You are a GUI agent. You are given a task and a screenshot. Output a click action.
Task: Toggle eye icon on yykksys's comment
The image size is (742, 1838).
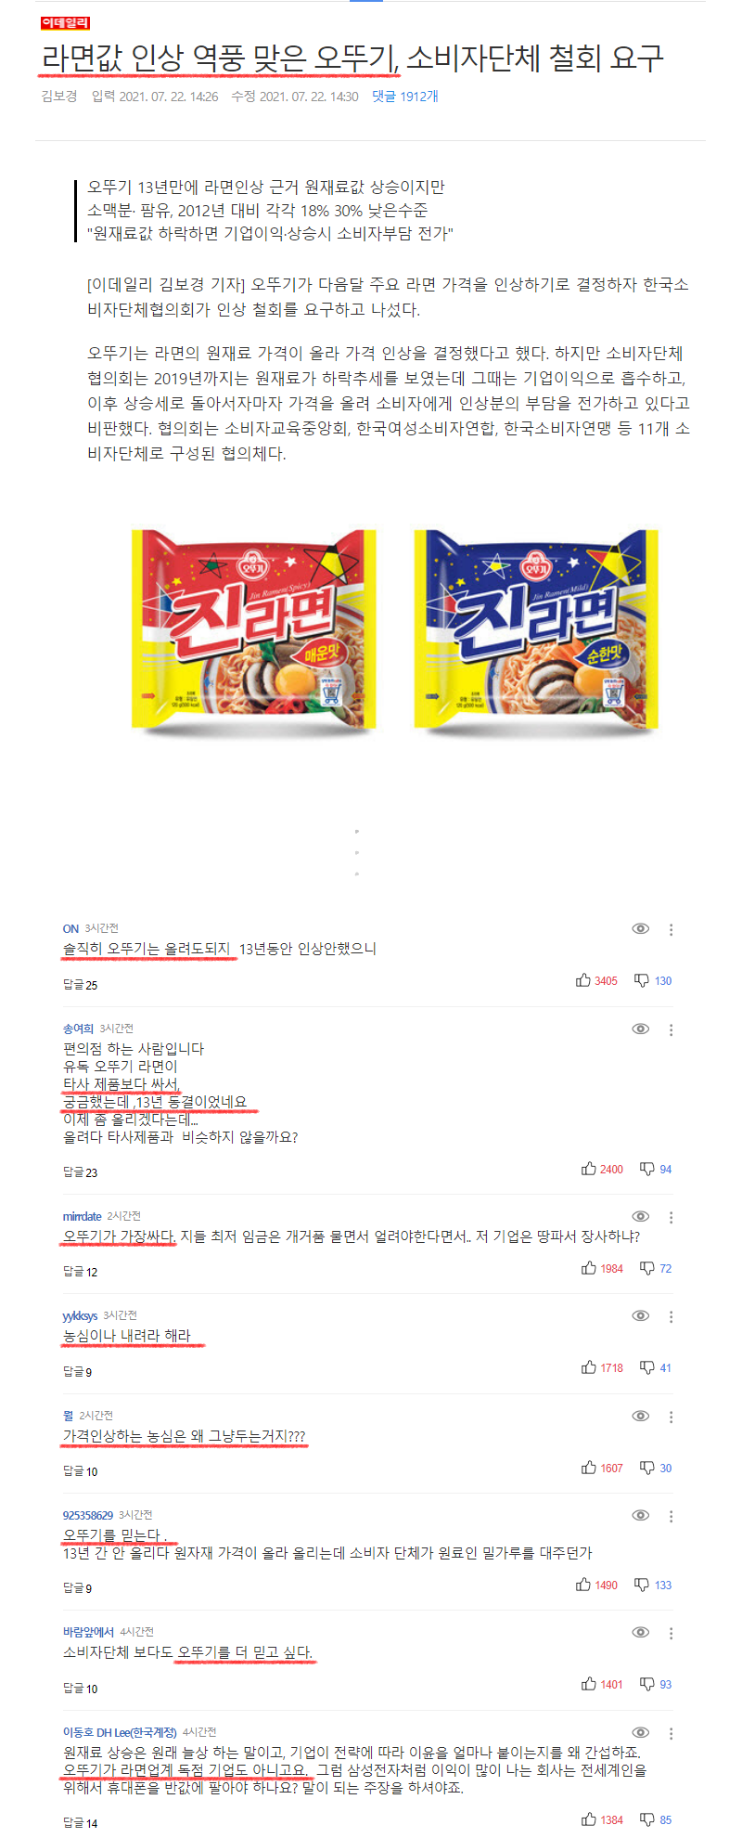640,1316
